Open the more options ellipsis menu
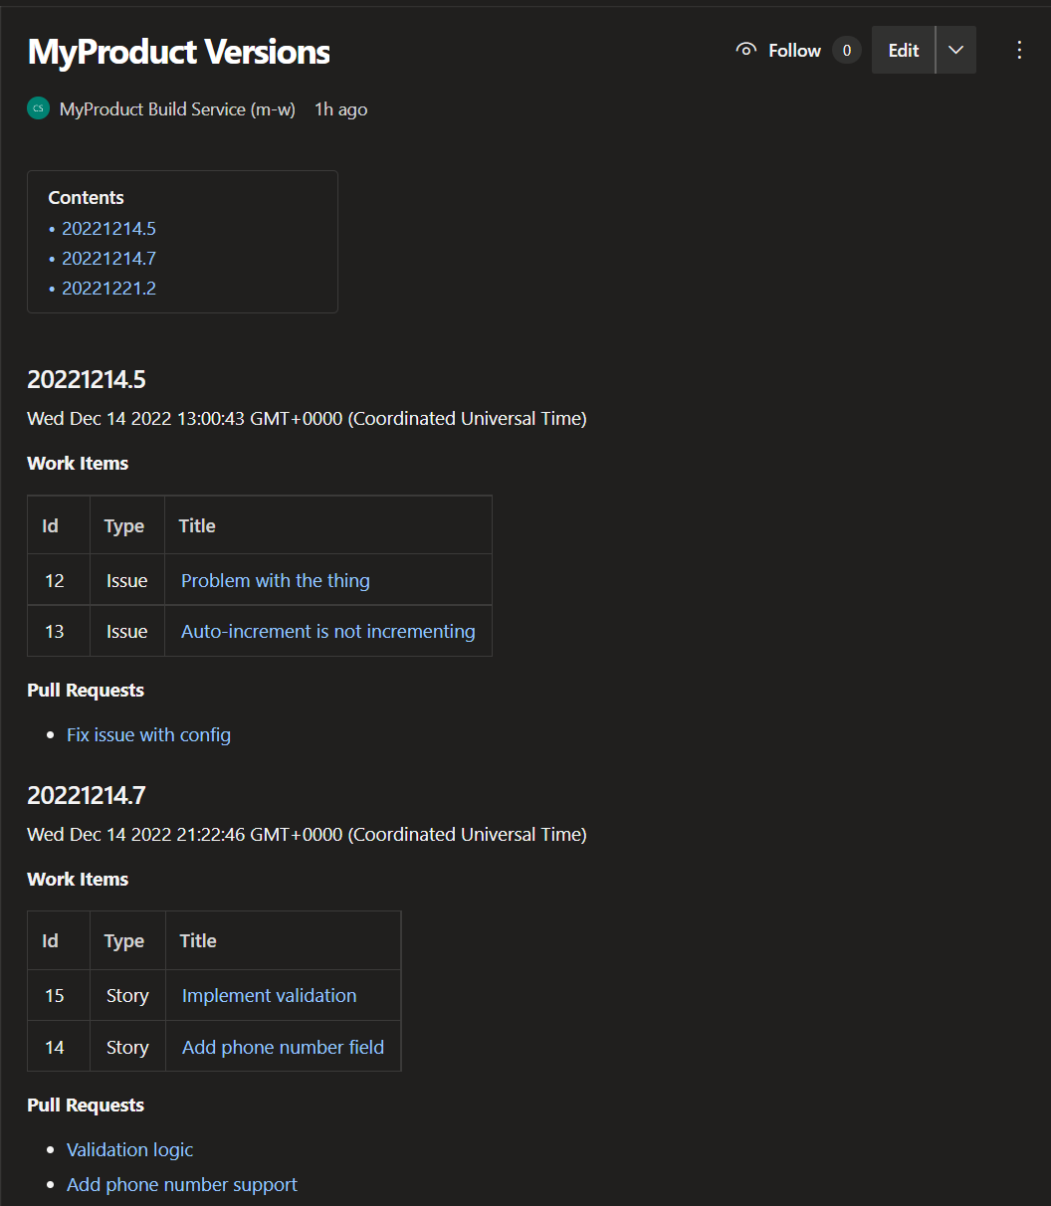 (1019, 51)
